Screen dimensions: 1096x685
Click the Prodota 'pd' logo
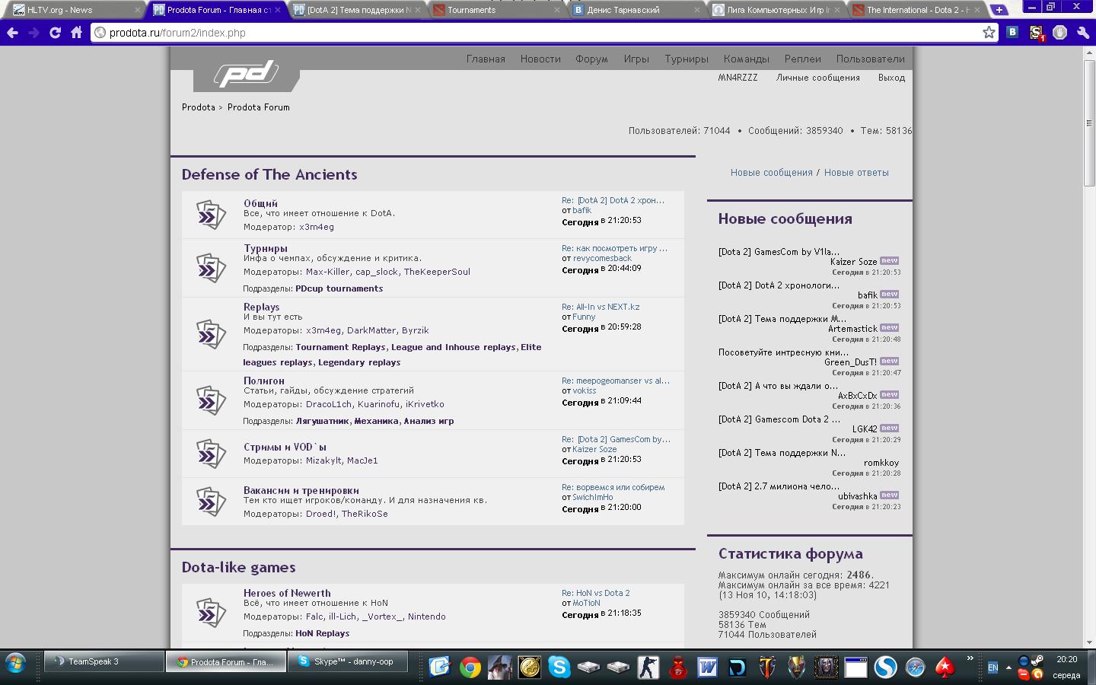coord(246,74)
